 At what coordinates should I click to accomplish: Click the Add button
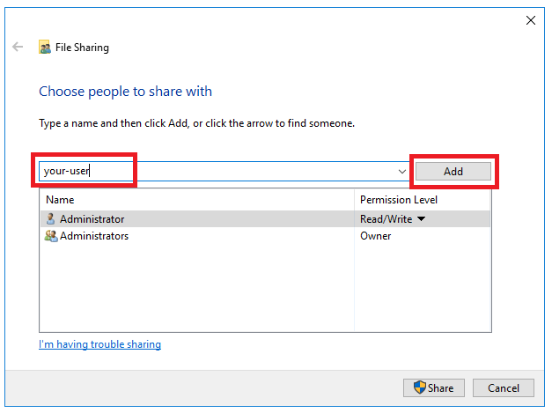[453, 172]
